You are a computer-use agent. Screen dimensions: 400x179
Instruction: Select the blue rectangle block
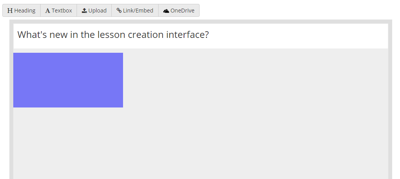click(68, 80)
